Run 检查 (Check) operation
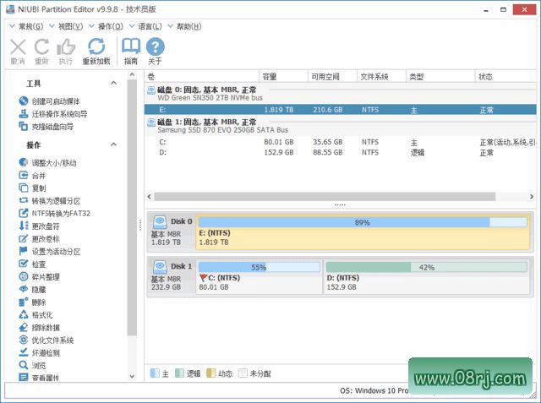This screenshot has height=403, width=541. point(32,264)
